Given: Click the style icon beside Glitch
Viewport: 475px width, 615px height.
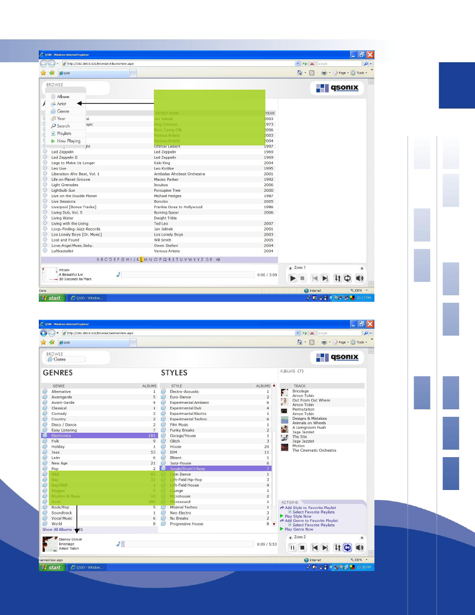Looking at the screenshot, I should 163,441.
